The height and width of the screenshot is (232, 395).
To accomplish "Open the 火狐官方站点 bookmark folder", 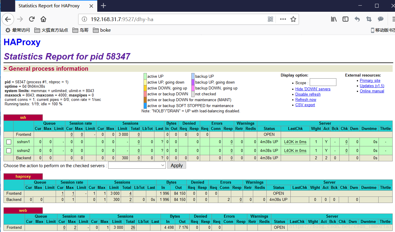I will click(51, 30).
